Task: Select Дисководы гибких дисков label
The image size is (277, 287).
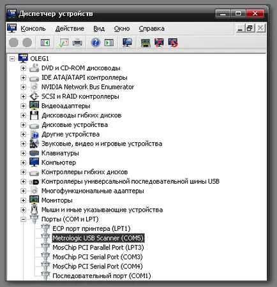Action: [82, 115]
